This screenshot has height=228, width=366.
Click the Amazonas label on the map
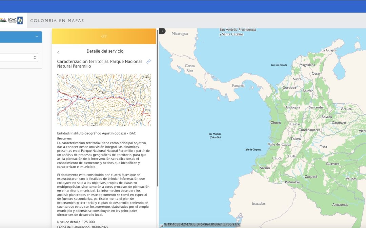point(340,205)
